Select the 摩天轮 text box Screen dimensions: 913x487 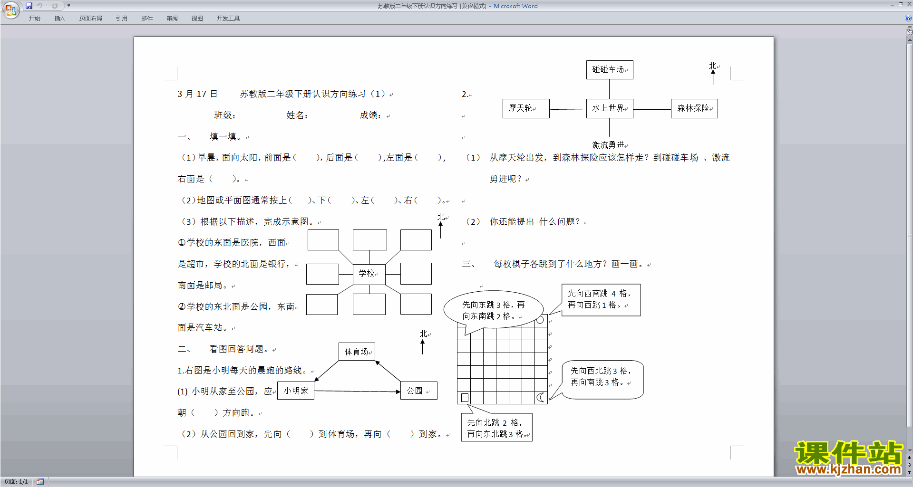tap(526, 108)
